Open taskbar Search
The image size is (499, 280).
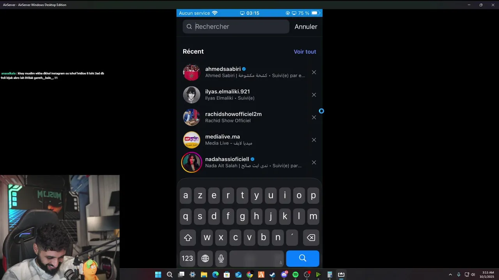pos(170,275)
